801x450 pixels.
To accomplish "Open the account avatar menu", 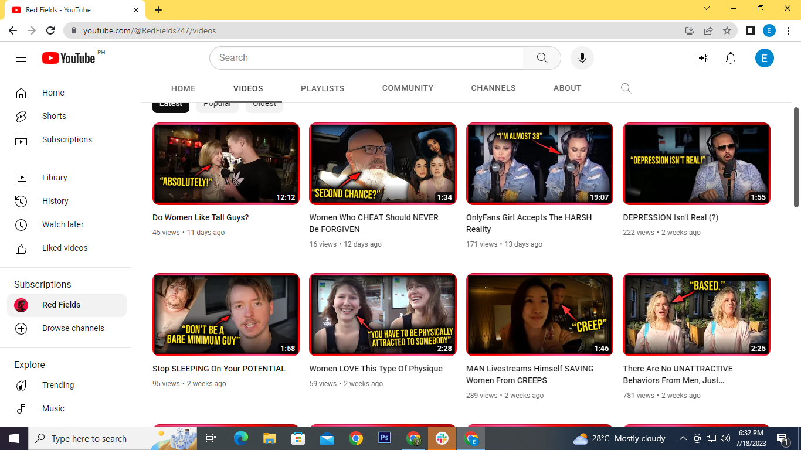I will coord(764,58).
